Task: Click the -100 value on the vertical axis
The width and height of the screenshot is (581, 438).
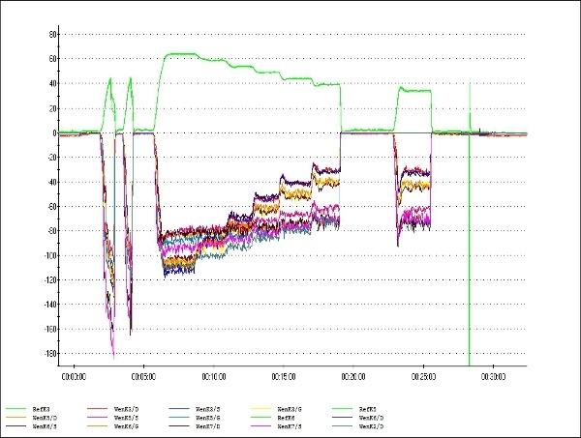Action: pyautogui.click(x=49, y=255)
